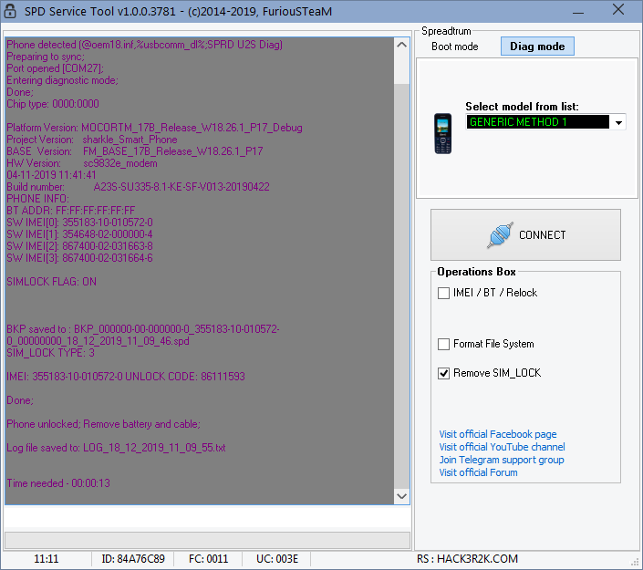Click the lock icon in the title bar
The height and width of the screenshot is (570, 643).
tap(9, 11)
